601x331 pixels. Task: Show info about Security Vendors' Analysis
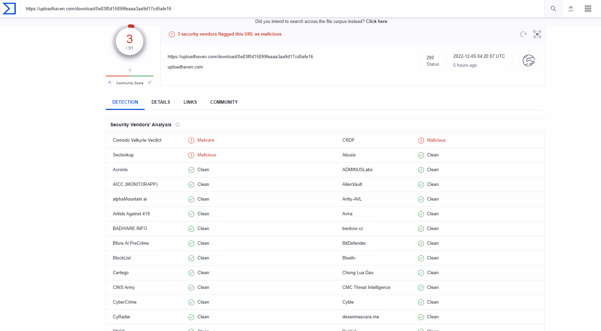(178, 125)
